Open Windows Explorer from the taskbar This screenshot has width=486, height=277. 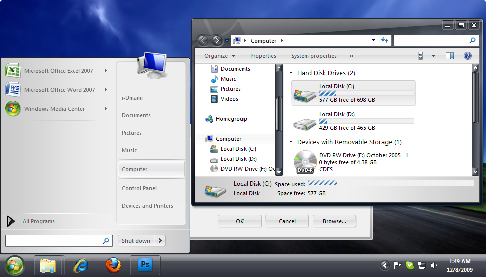(48, 265)
